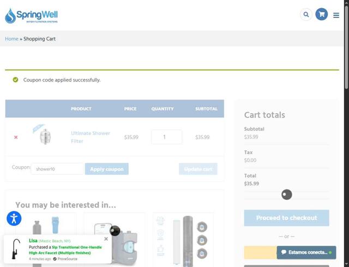
Task: Open faucet thumbnail in purchase popup
Action: click(x=16, y=249)
